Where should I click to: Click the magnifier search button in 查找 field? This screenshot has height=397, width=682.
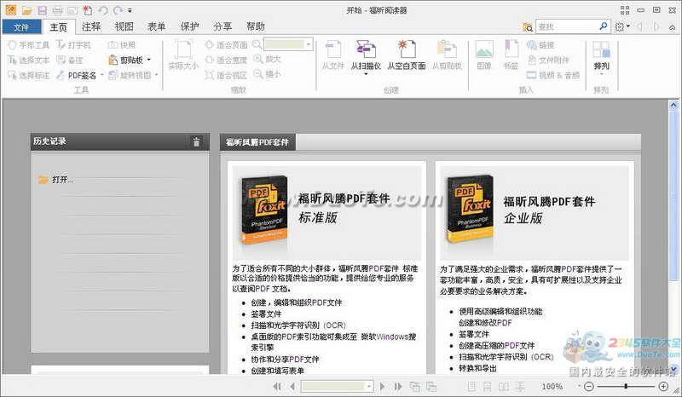click(x=604, y=26)
